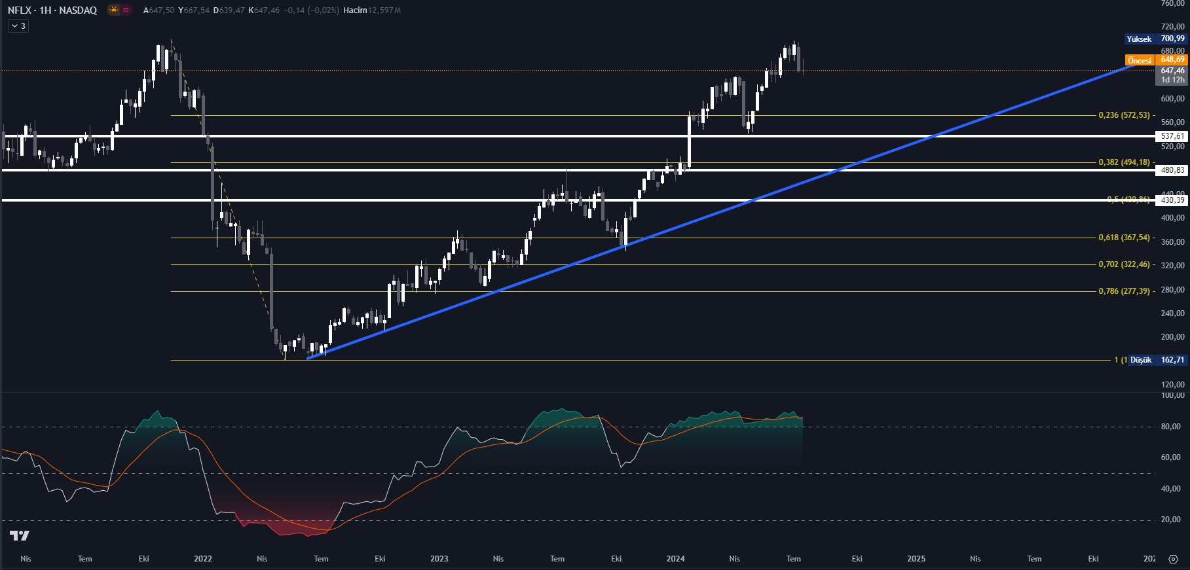1190x570 pixels.
Task: Click the 1d 12h countdown label
Action: coord(1171,80)
